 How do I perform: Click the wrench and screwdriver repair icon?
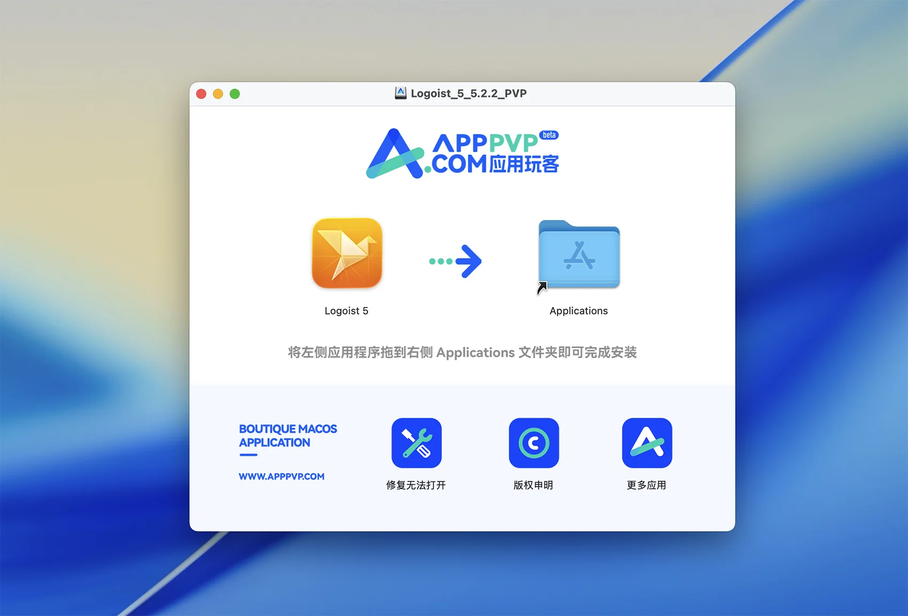coord(416,443)
